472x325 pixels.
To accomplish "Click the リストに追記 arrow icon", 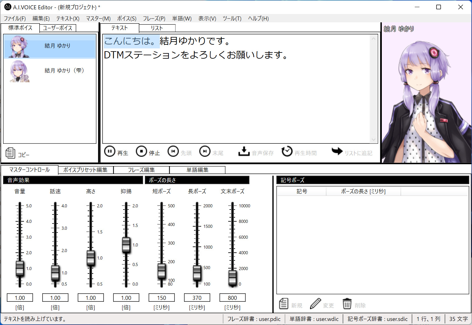I will click(x=337, y=151).
